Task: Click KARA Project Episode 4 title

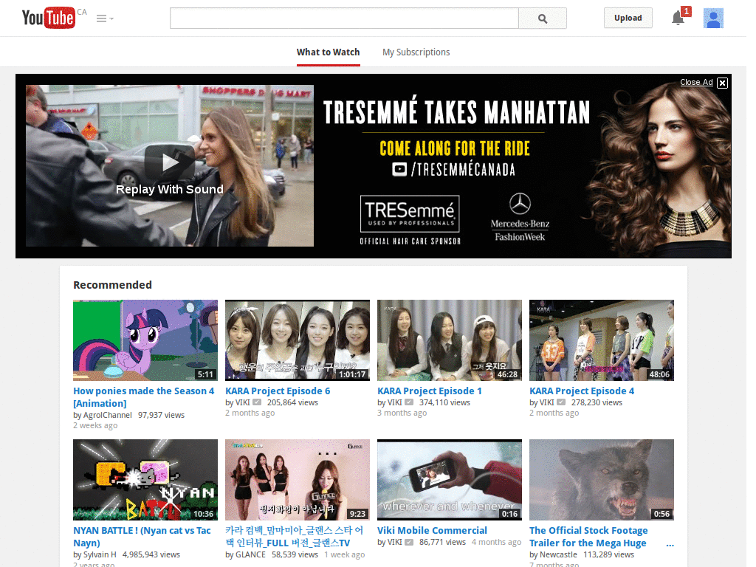Action: pos(582,391)
